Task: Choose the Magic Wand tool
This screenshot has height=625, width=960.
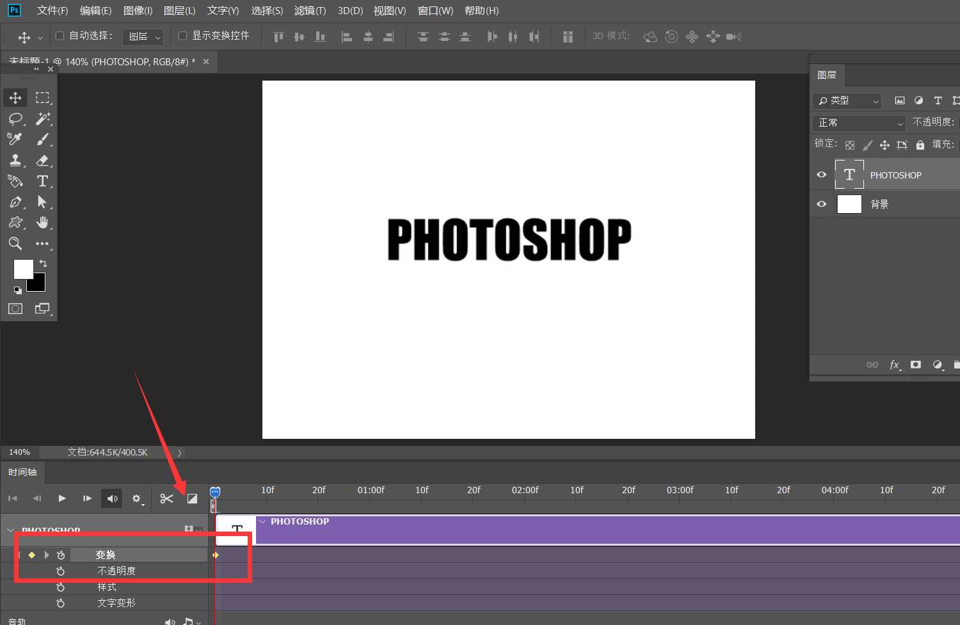Action: coord(43,119)
